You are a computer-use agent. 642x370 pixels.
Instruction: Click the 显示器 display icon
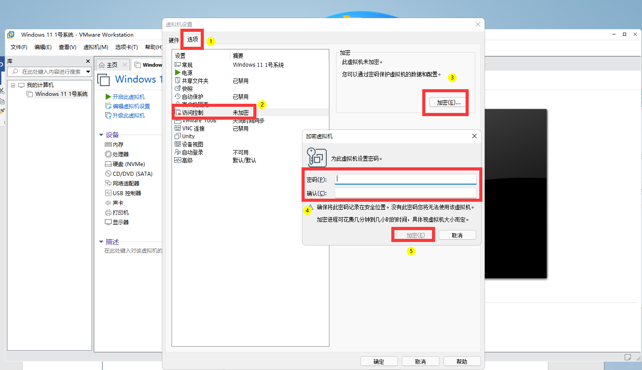[108, 222]
